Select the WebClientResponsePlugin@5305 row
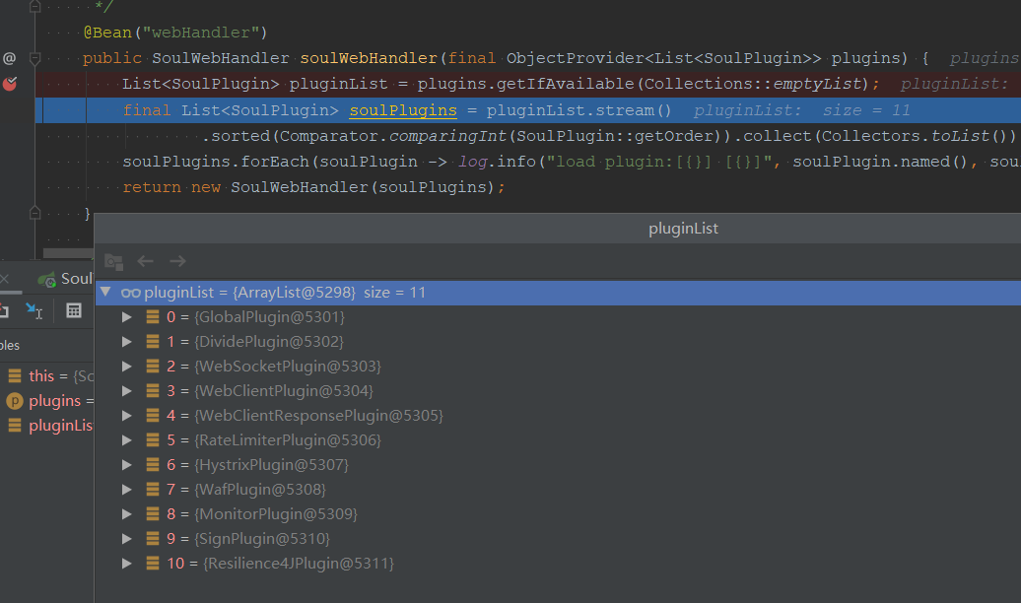This screenshot has height=603, width=1021. tap(558, 416)
